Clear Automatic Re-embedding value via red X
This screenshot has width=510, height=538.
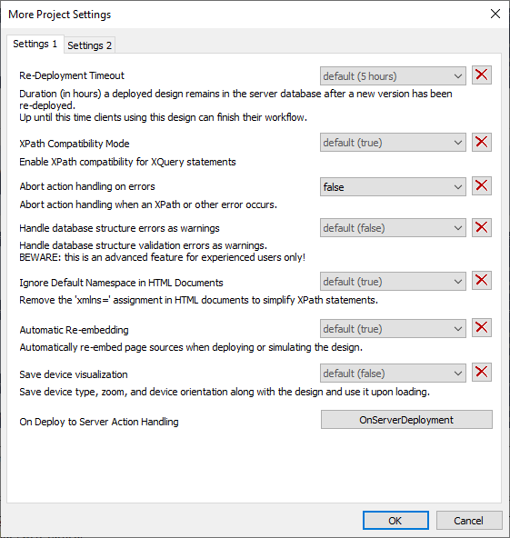[x=482, y=328]
